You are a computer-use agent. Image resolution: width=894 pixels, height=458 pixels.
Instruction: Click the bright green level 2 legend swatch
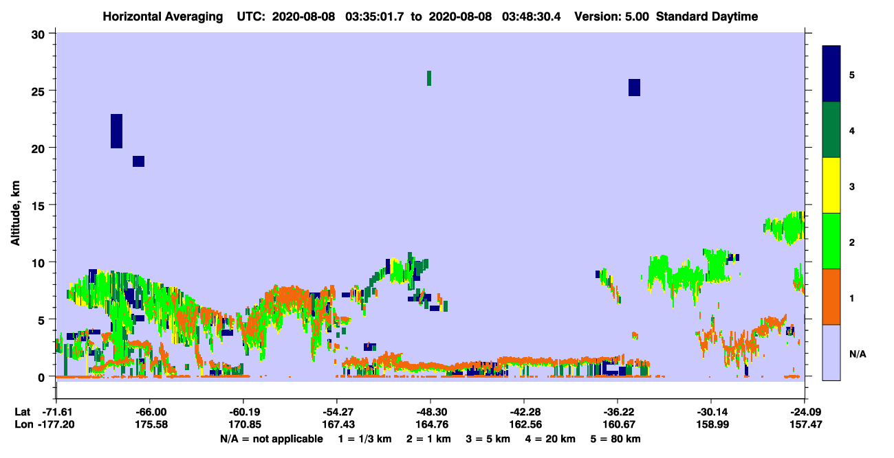tap(831, 241)
